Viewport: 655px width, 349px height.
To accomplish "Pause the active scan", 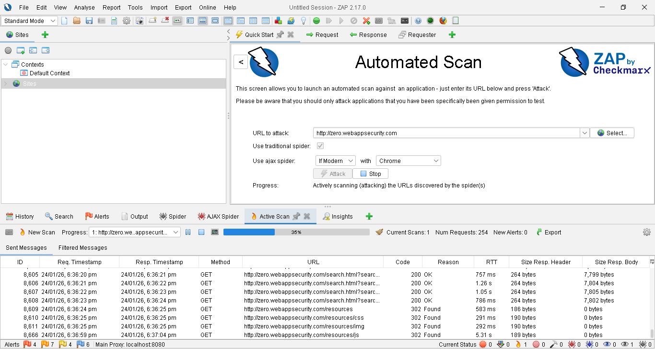I will 188,232.
